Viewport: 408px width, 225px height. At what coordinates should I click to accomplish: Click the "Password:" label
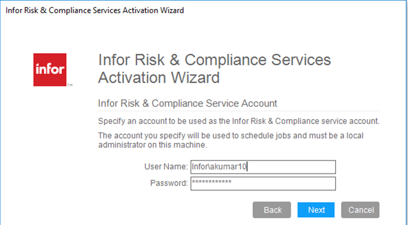(169, 183)
